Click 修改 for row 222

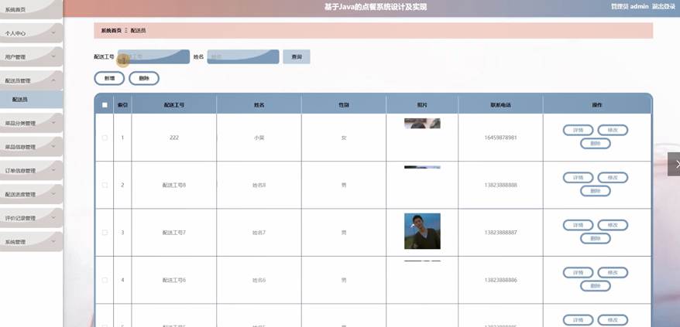point(613,130)
